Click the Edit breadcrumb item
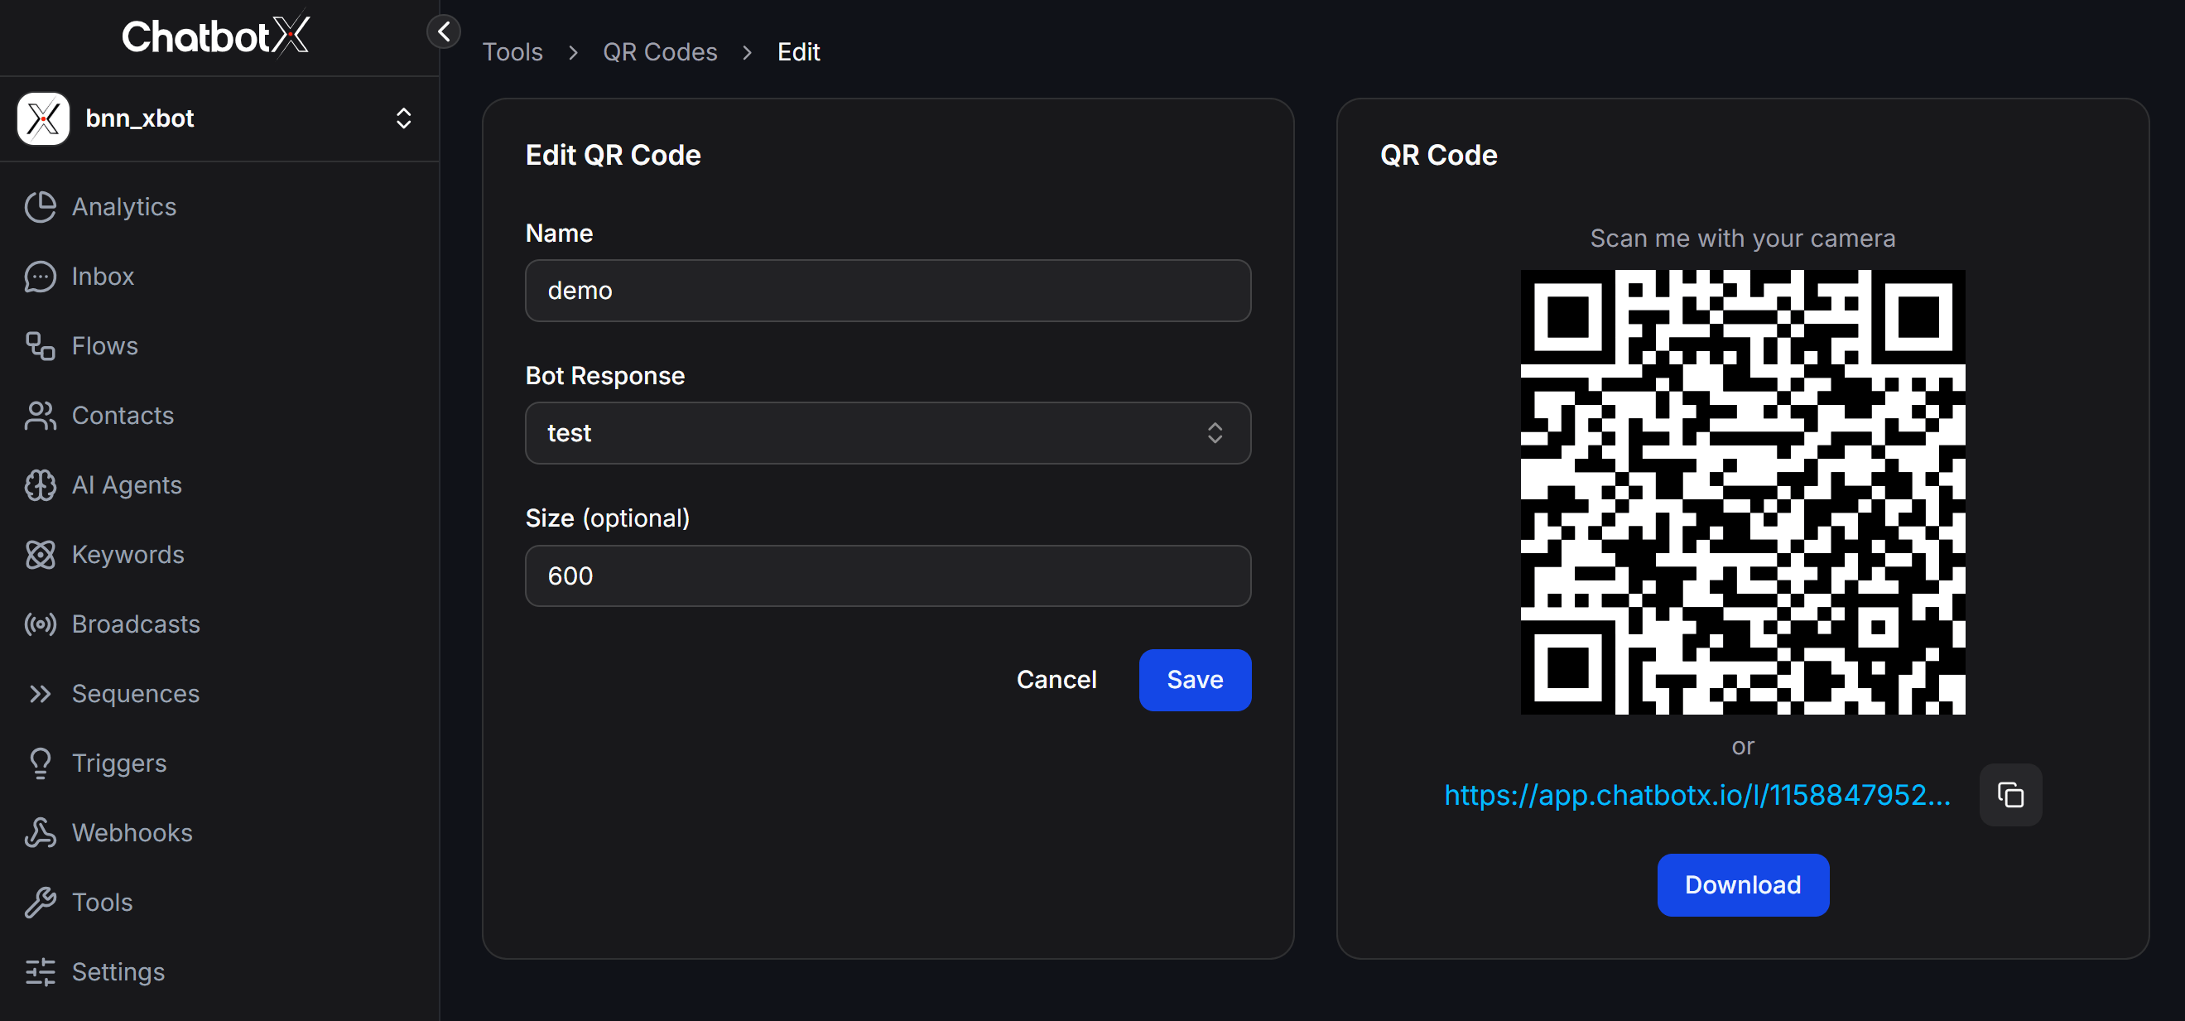The width and height of the screenshot is (2185, 1021). (x=798, y=52)
